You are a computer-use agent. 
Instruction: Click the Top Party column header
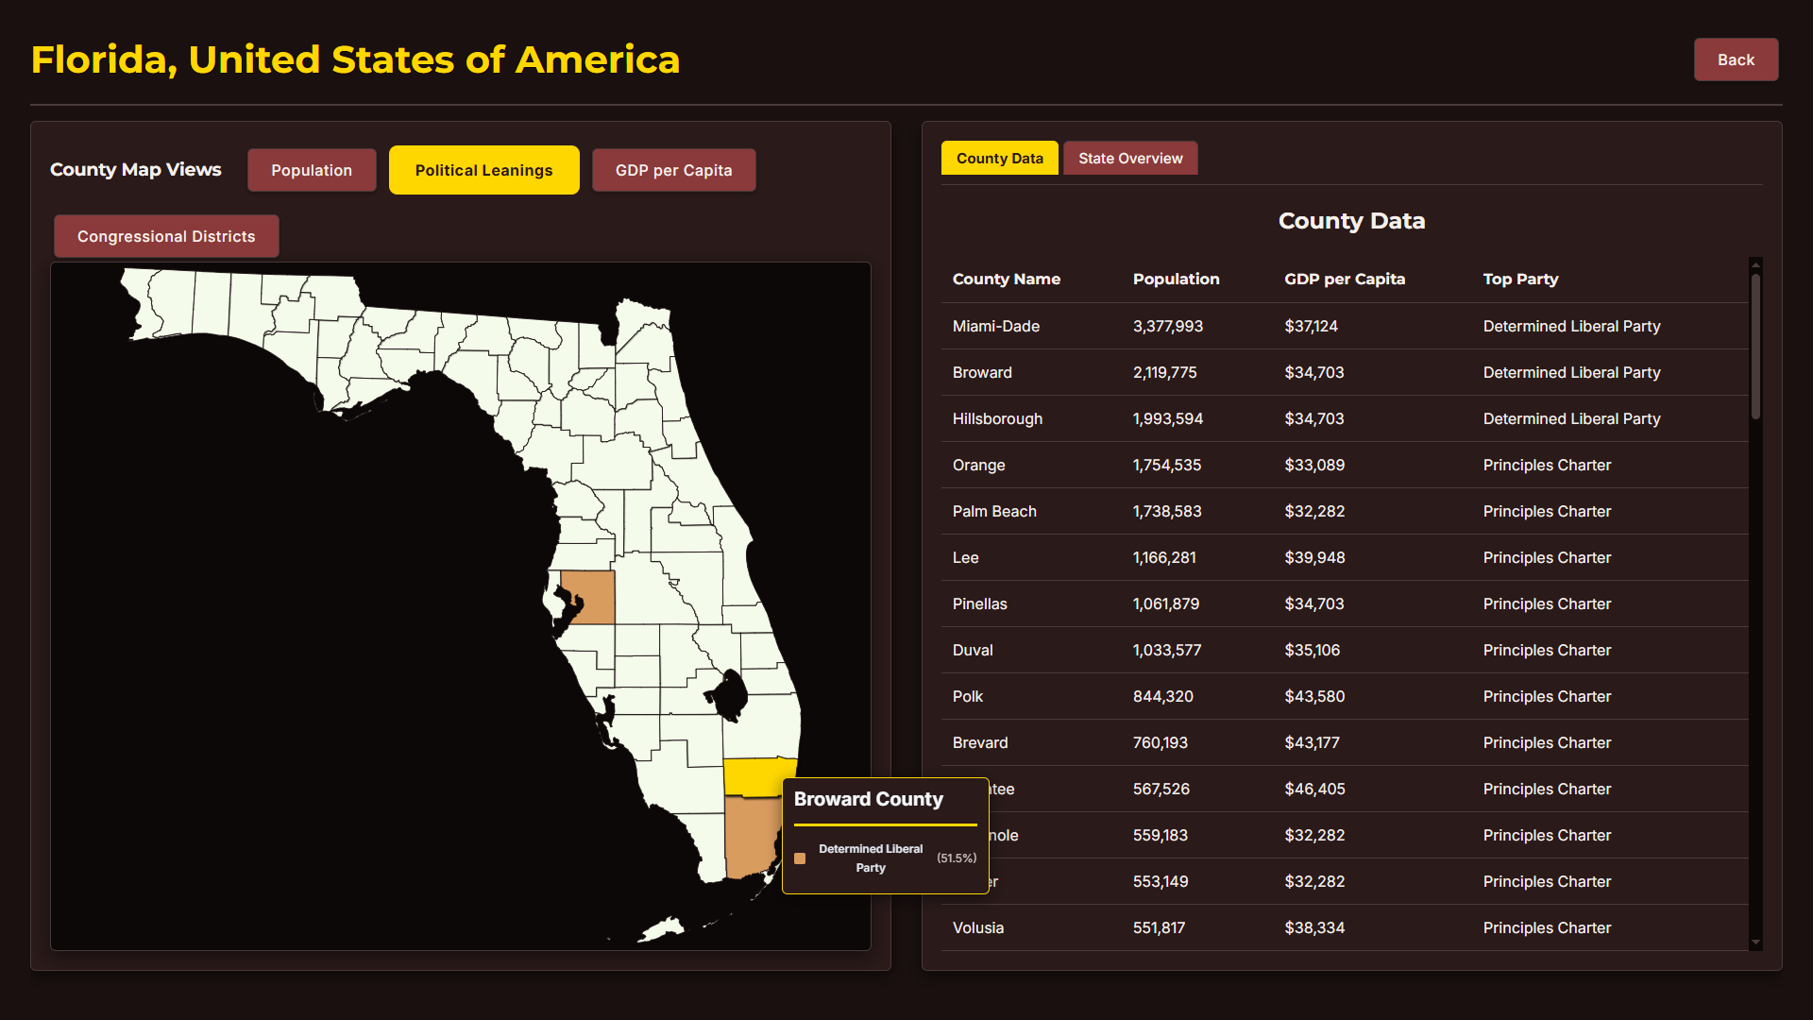(x=1520, y=280)
